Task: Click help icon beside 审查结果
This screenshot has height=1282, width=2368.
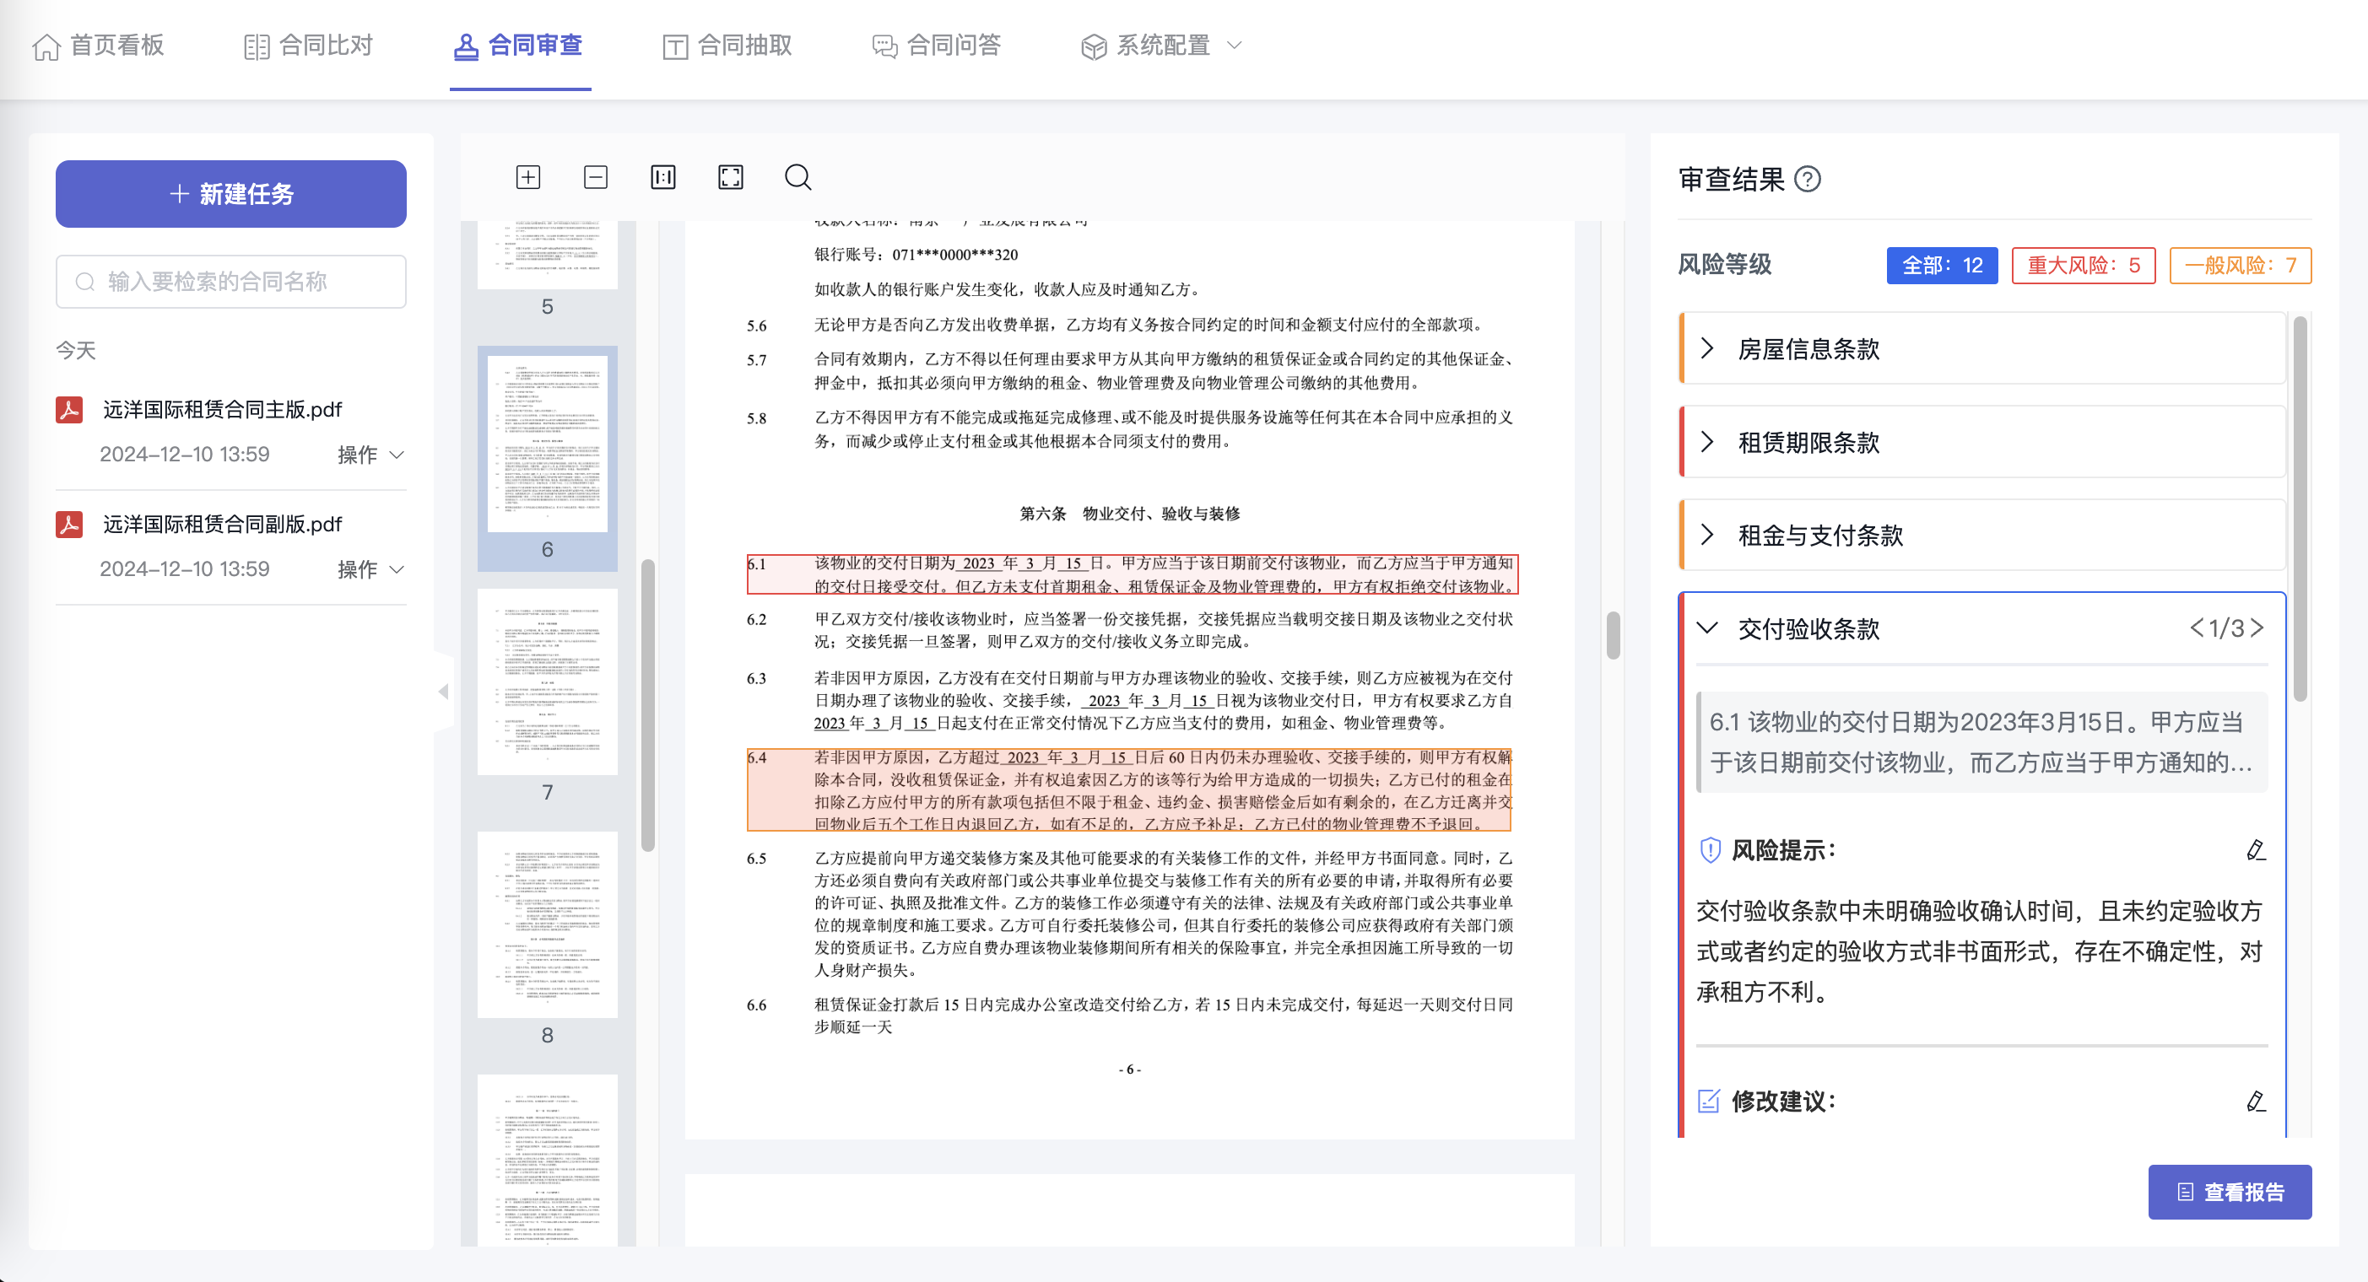Action: click(1808, 178)
